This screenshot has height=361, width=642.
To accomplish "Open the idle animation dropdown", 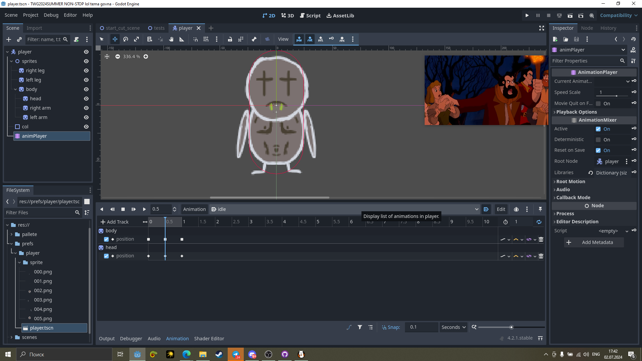I will pyautogui.click(x=344, y=209).
